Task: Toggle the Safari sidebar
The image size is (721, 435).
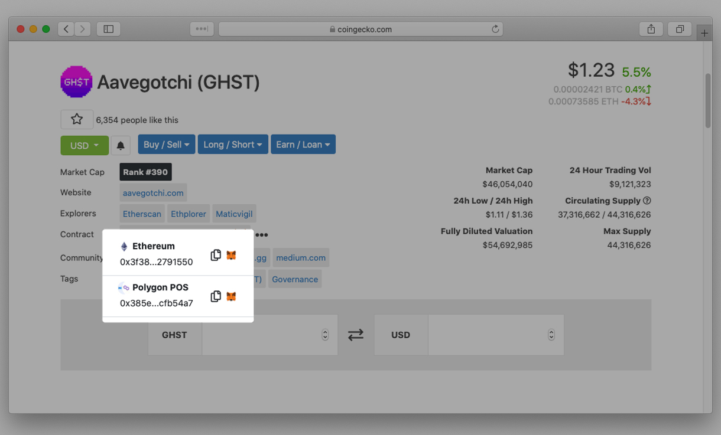Action: point(109,29)
